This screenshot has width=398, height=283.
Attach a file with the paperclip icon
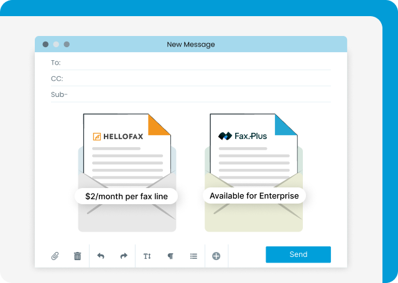[55, 256]
